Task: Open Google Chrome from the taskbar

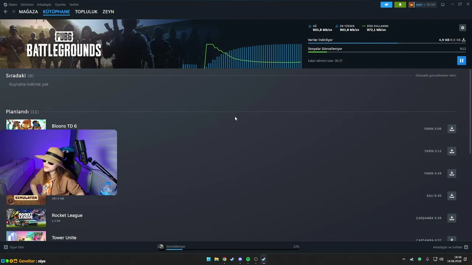Action: [224, 259]
